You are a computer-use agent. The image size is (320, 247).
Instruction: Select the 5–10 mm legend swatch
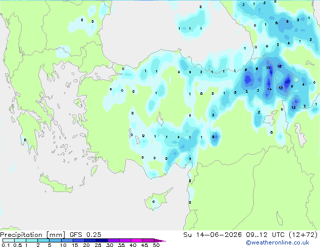(x=56, y=240)
